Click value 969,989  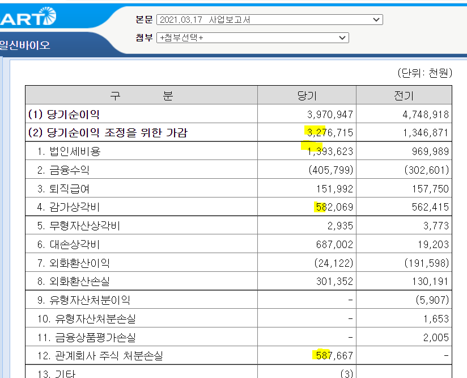(x=430, y=152)
